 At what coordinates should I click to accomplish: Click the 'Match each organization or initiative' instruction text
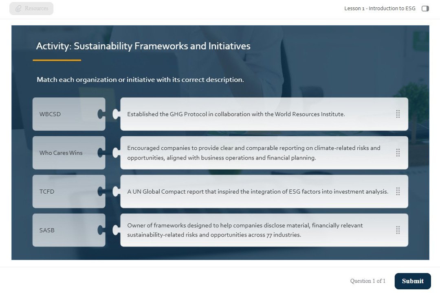(x=140, y=80)
